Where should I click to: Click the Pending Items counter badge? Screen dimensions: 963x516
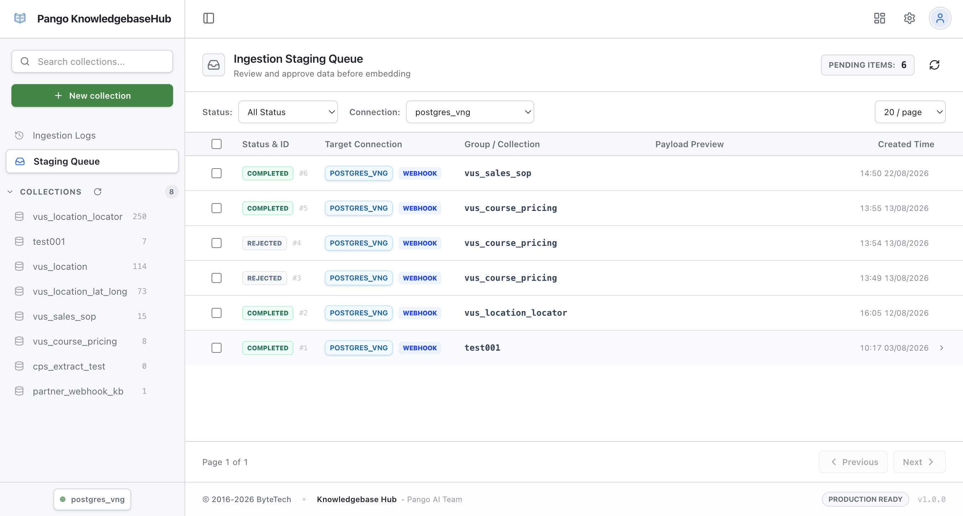[867, 65]
